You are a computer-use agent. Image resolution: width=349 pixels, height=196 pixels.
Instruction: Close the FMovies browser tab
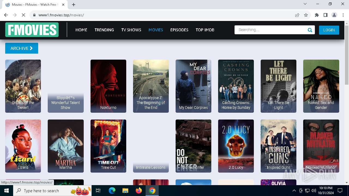63,5
